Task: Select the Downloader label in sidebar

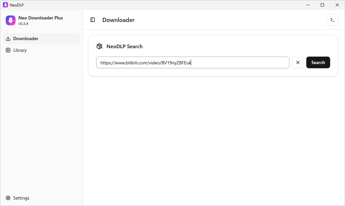Action: pyautogui.click(x=26, y=38)
